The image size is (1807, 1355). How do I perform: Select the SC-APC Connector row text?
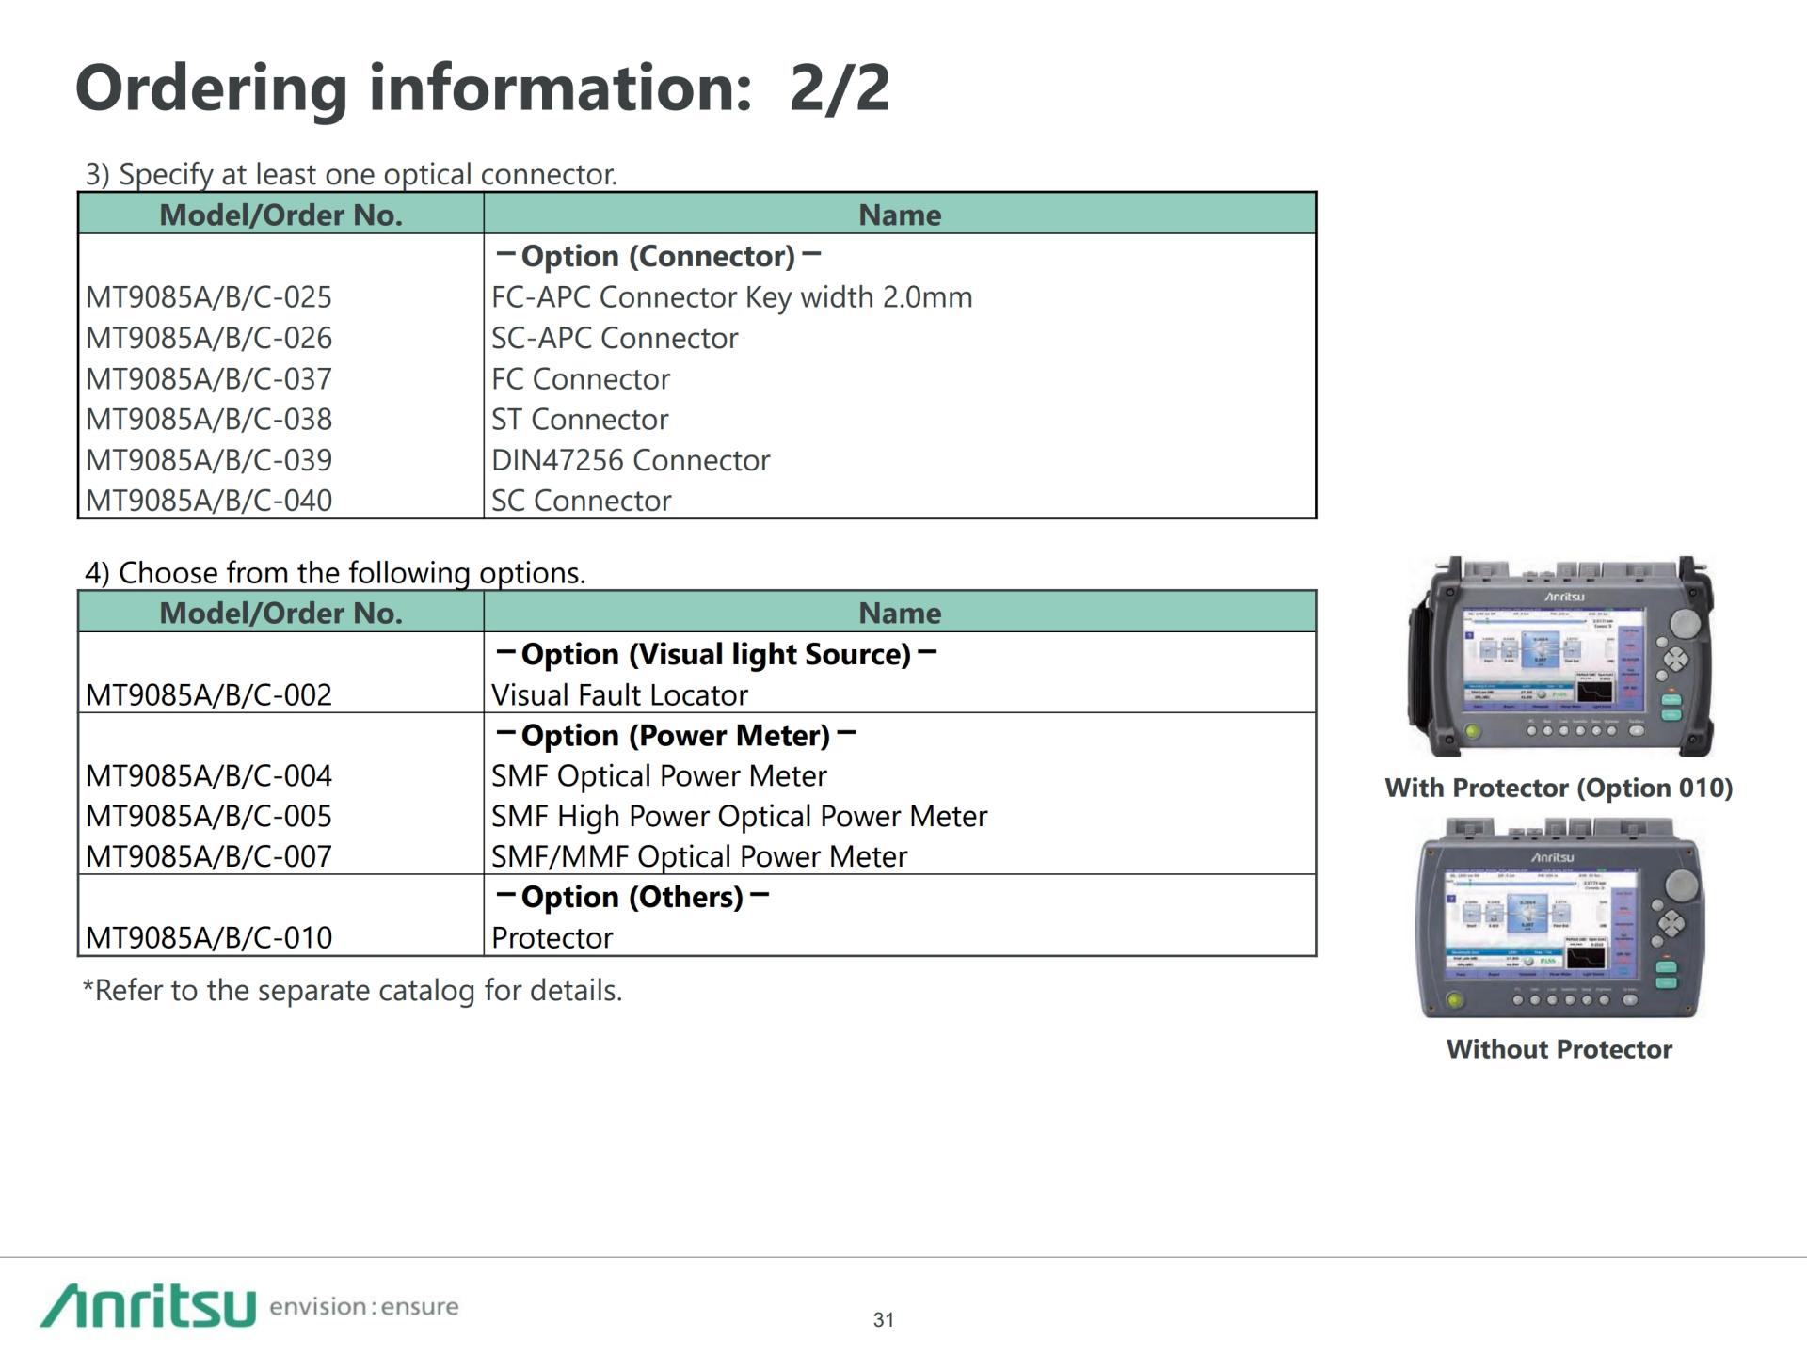[615, 338]
